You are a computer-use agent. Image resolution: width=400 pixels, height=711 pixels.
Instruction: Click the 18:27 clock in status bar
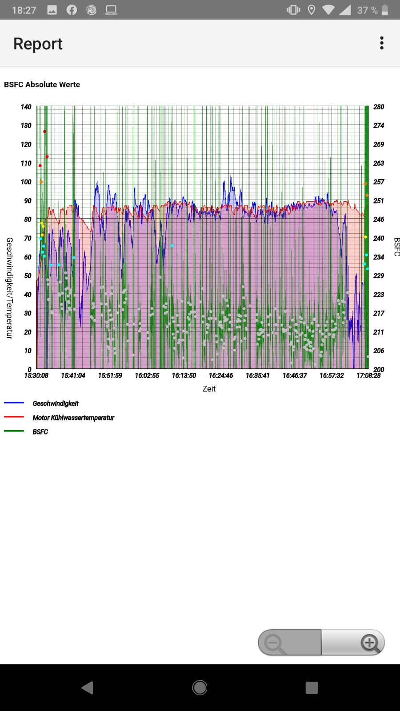pyautogui.click(x=24, y=10)
